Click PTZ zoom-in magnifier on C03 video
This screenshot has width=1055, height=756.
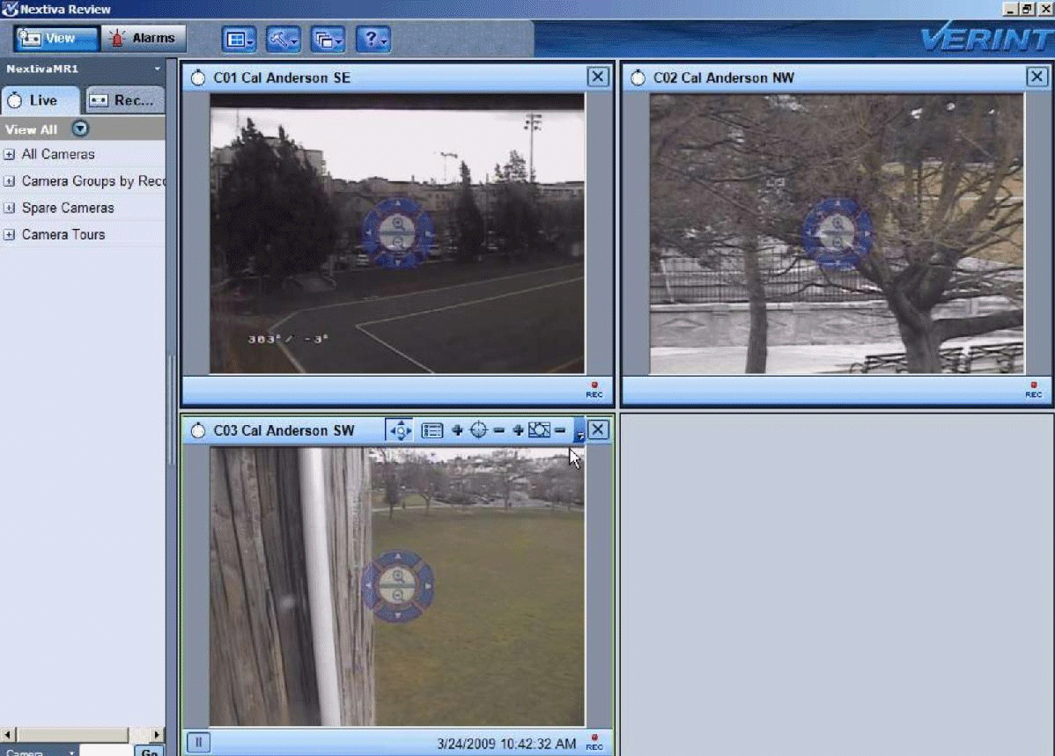[398, 576]
